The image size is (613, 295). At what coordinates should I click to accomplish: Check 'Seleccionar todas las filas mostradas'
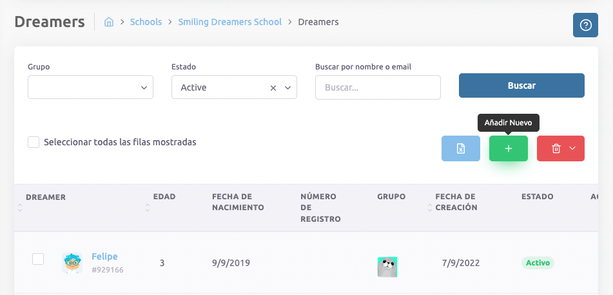click(34, 142)
